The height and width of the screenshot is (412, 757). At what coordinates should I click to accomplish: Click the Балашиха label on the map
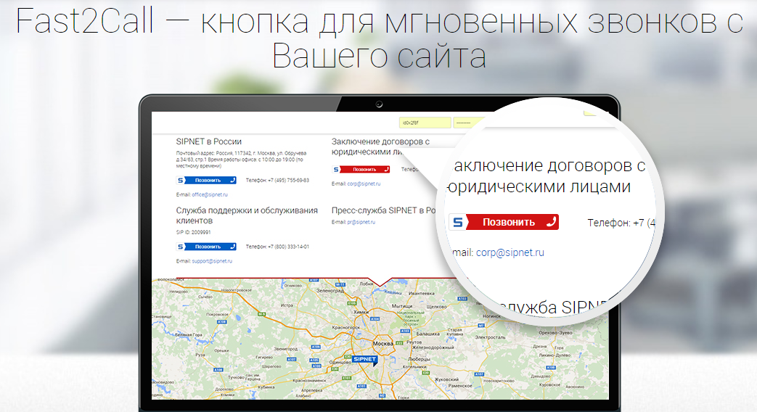pos(427,334)
